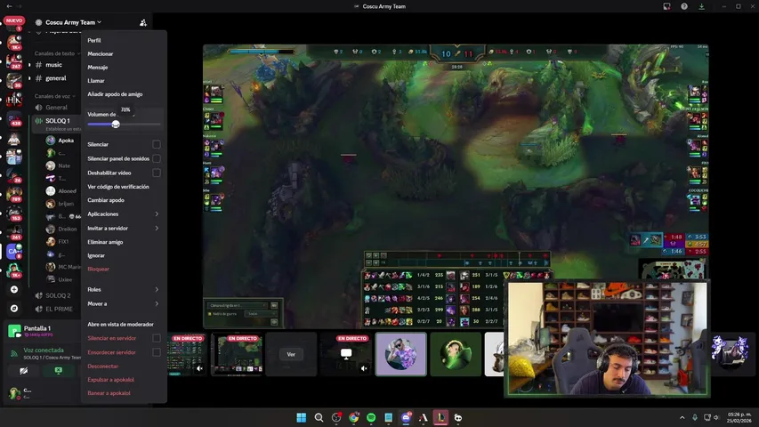
Task: Join the SOLOQ 2 voice channel
Action: (x=58, y=295)
